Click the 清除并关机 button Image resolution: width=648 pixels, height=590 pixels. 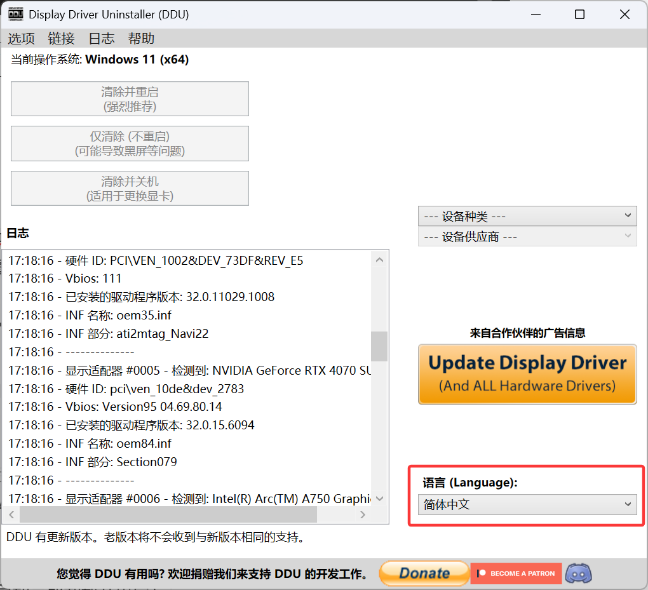point(130,189)
